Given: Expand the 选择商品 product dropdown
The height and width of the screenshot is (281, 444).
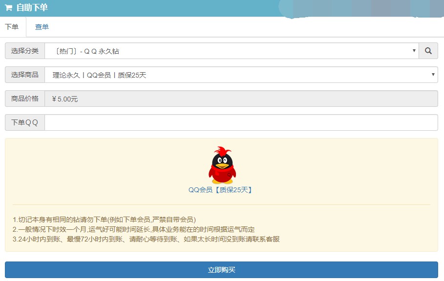Looking at the screenshot, I should click(x=239, y=75).
